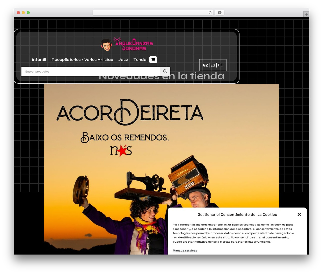Open Recopilatorios / Varios Artistas menu
Image resolution: width=323 pixels, height=274 pixels.
click(82, 60)
